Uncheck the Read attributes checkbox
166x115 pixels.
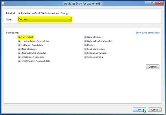tap(20, 49)
